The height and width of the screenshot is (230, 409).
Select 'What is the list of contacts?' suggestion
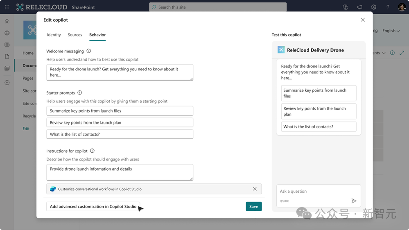pos(319,127)
